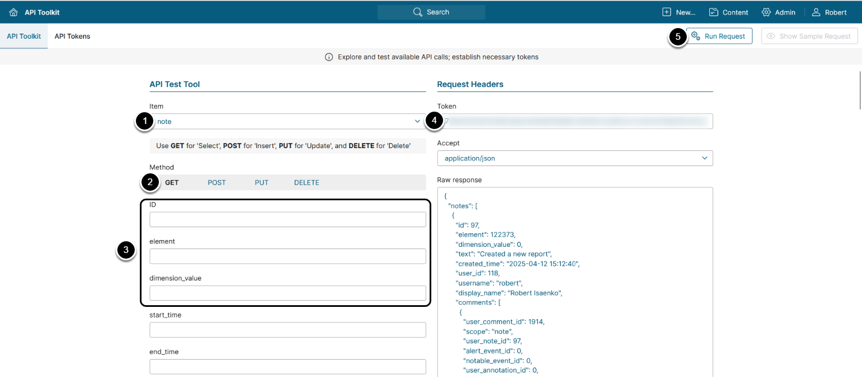The image size is (862, 377).
Task: Open the Admin menu
Action: [x=778, y=12]
